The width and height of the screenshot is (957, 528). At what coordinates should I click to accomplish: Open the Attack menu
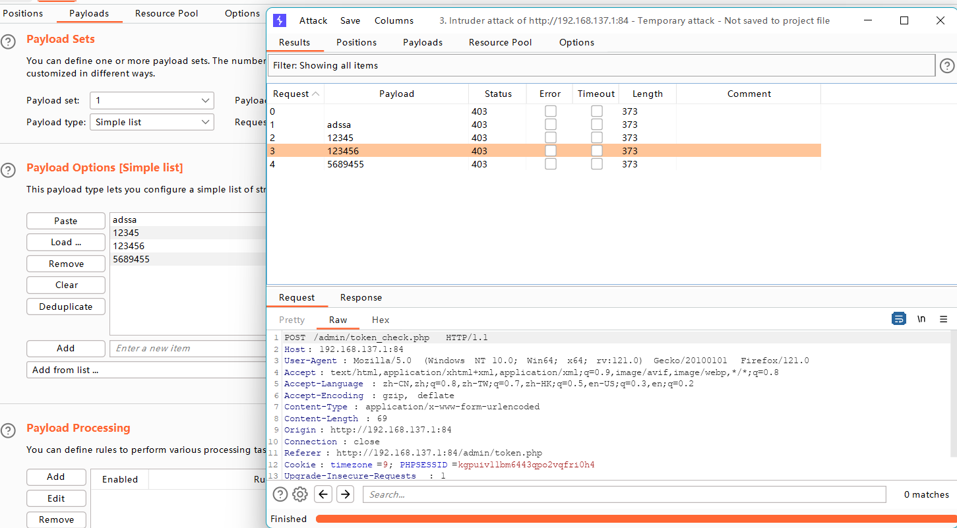click(x=313, y=20)
